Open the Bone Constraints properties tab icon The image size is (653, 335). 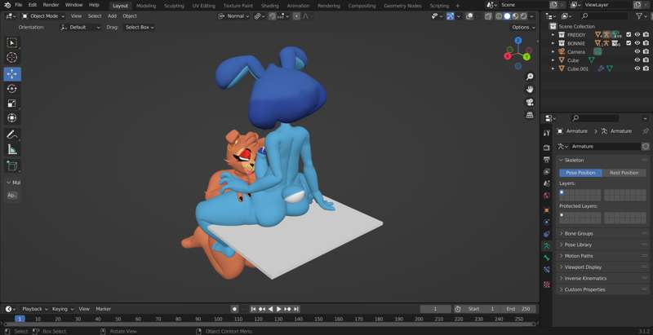coord(547,270)
